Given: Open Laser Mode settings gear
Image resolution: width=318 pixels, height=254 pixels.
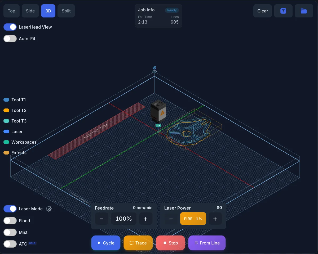Looking at the screenshot, I should tap(49, 209).
